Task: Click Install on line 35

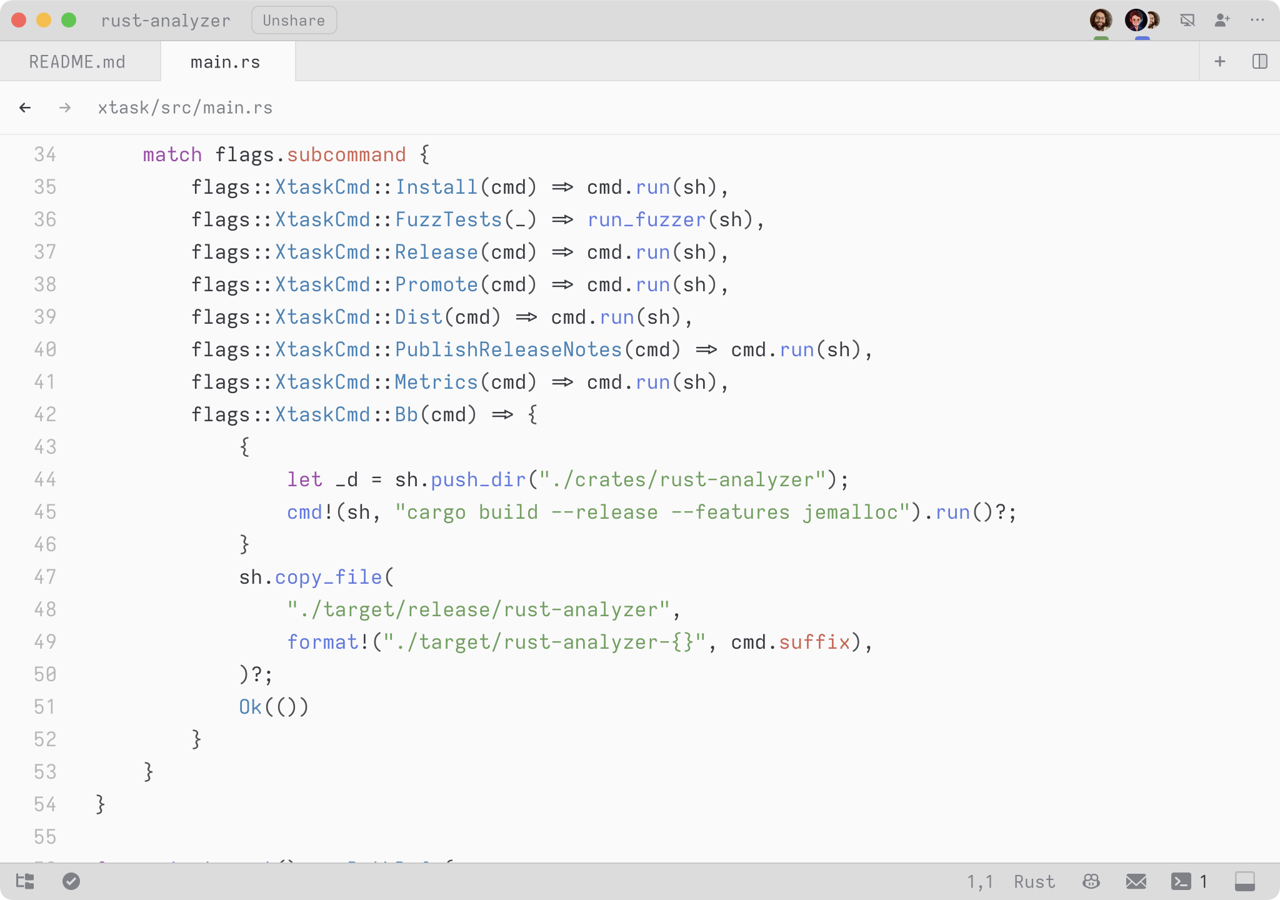Action: point(436,187)
